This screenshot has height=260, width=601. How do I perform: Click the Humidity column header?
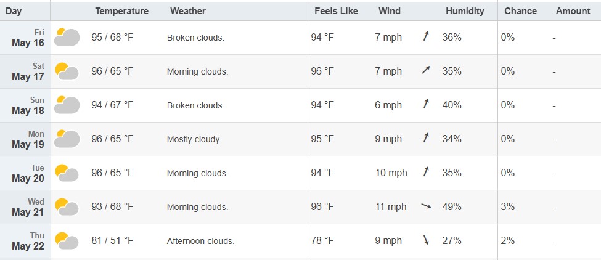(x=465, y=11)
